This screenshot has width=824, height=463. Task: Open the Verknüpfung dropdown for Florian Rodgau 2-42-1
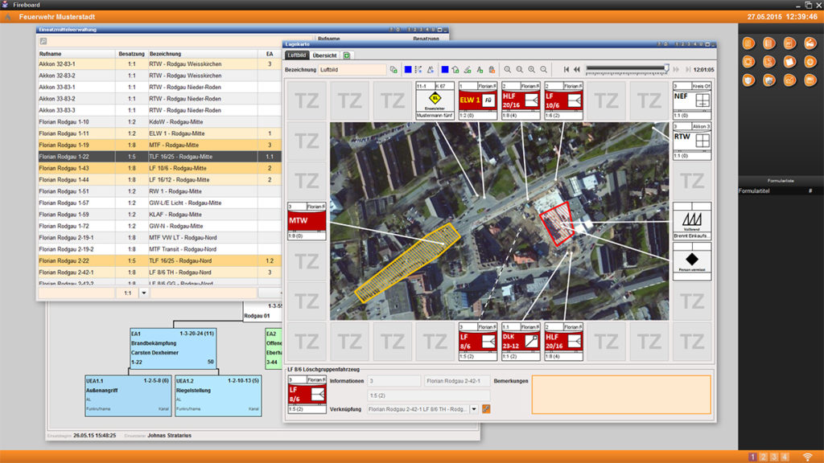(473, 410)
